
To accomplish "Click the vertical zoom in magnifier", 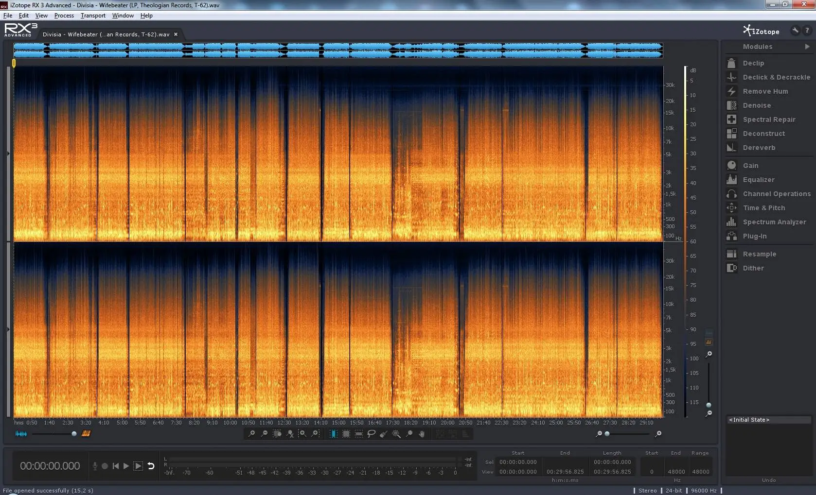I will tap(709, 354).
